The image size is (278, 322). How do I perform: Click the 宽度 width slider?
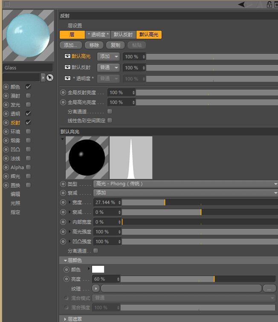pos(200,202)
